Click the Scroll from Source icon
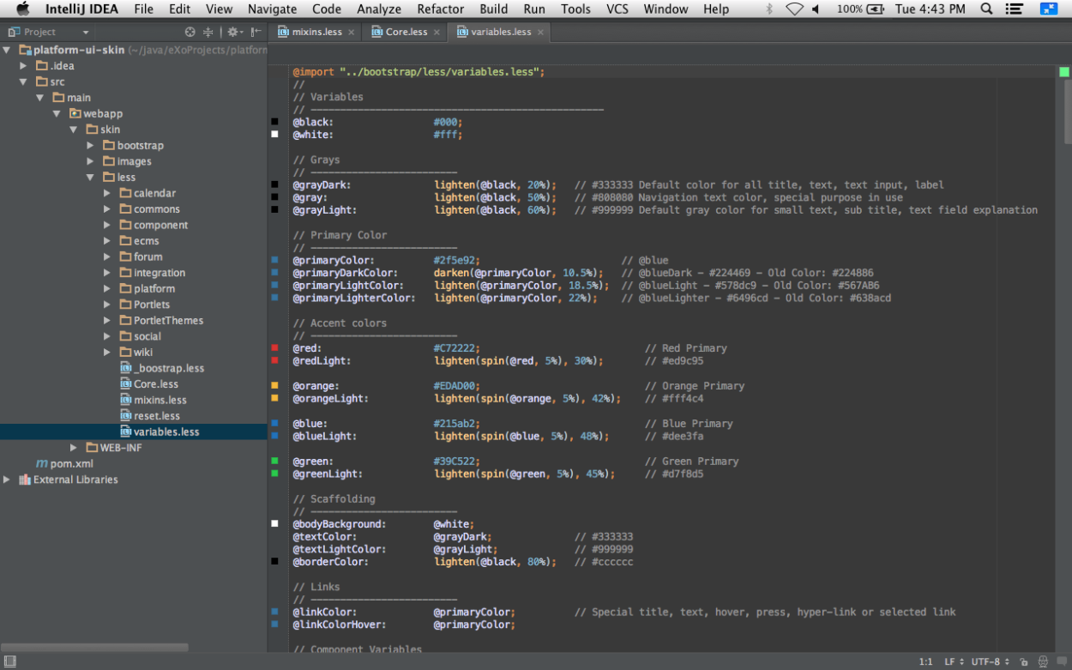The height and width of the screenshot is (670, 1072). pos(190,32)
